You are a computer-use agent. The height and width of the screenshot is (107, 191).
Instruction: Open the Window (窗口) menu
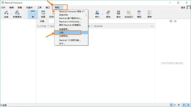pos(48,7)
